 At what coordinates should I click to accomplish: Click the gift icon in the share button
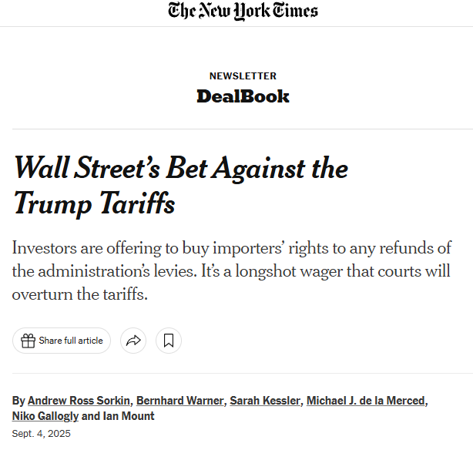29,341
